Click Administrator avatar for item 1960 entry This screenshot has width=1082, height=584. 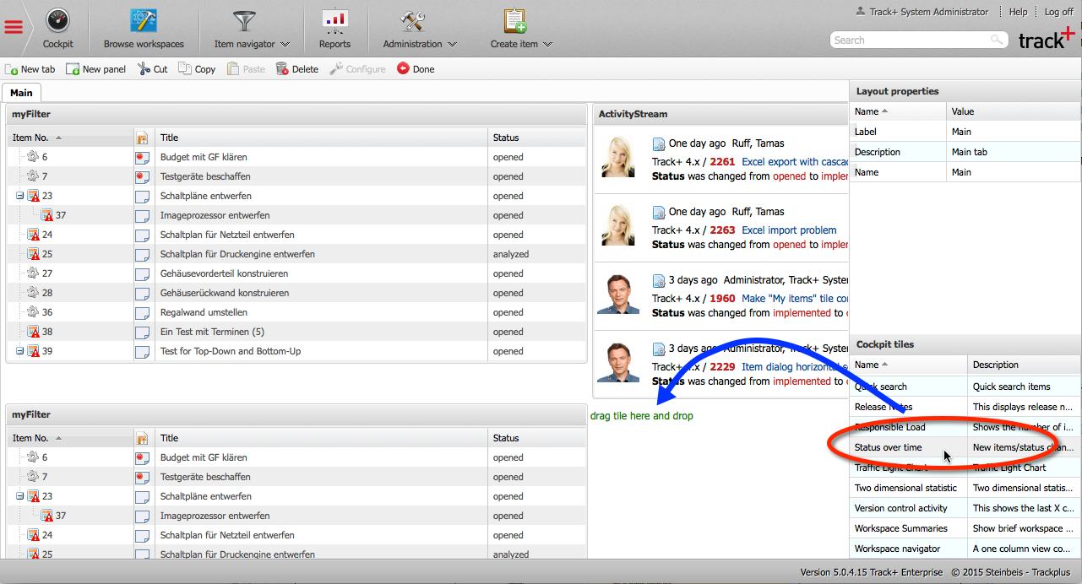pos(618,293)
